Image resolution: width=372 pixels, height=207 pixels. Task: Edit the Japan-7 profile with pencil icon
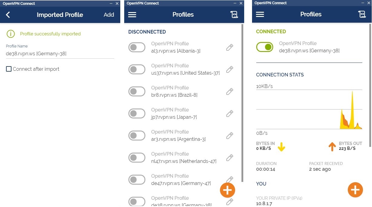[230, 114]
